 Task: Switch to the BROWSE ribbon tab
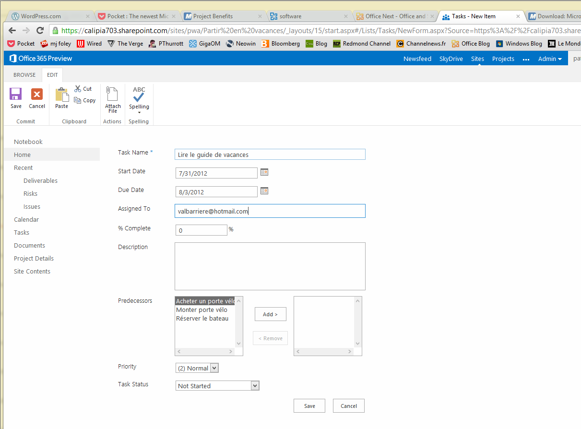tap(24, 75)
